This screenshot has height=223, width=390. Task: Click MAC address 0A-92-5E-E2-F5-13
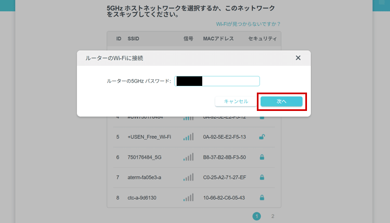[225, 137]
